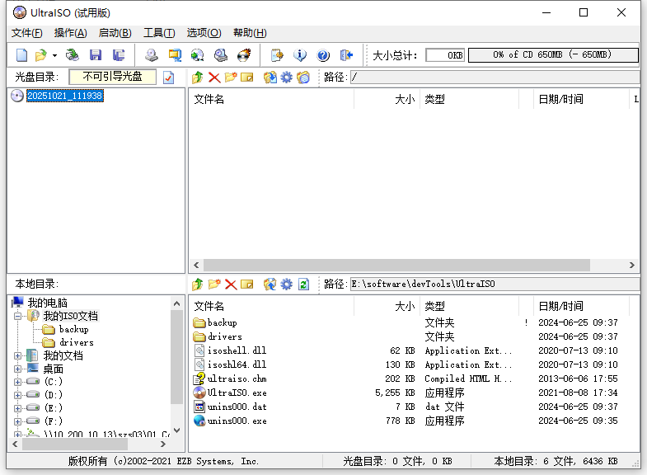Open the 帮助(H) menu
Viewport: 647px width, 475px height.
point(250,33)
